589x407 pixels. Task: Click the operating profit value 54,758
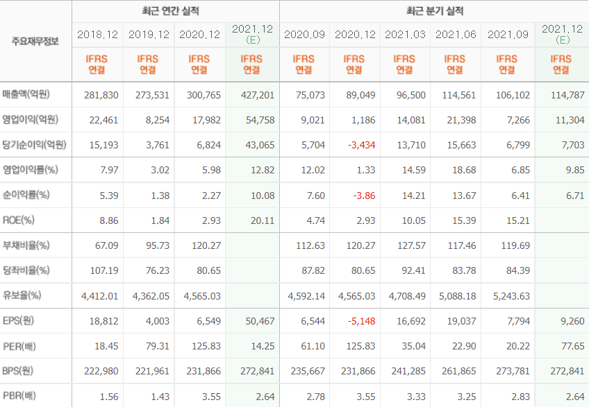point(260,121)
